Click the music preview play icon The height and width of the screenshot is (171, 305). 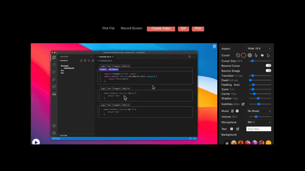pos(237,111)
